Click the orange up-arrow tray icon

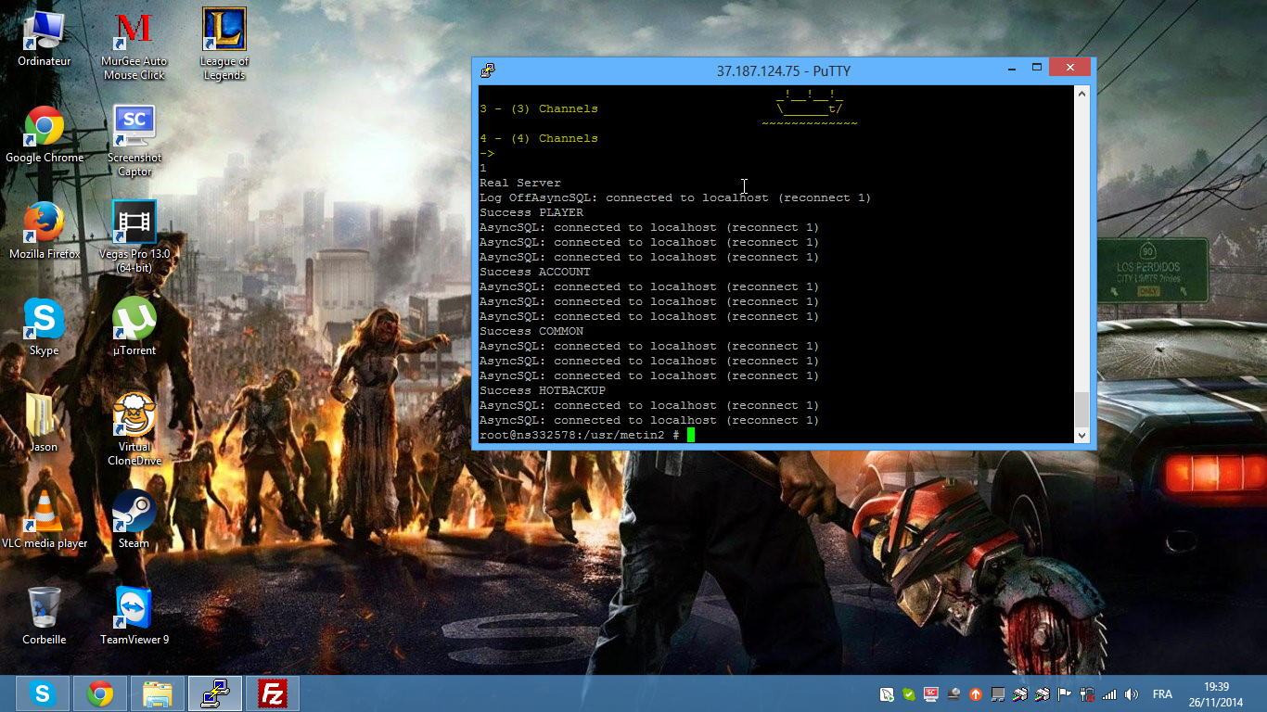click(x=976, y=694)
